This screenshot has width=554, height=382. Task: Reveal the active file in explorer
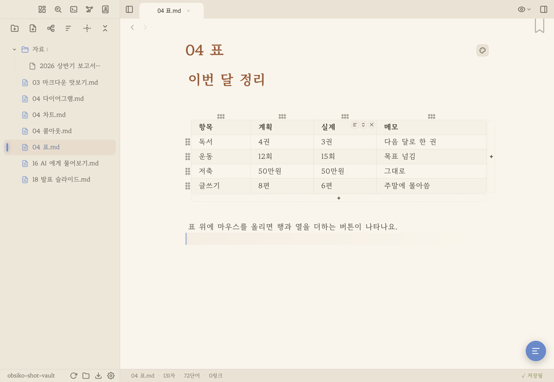coord(87,28)
